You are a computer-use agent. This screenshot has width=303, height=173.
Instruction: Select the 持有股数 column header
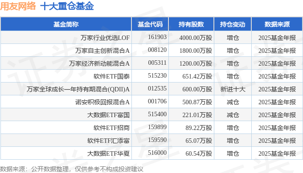pyautogui.click(x=191, y=24)
